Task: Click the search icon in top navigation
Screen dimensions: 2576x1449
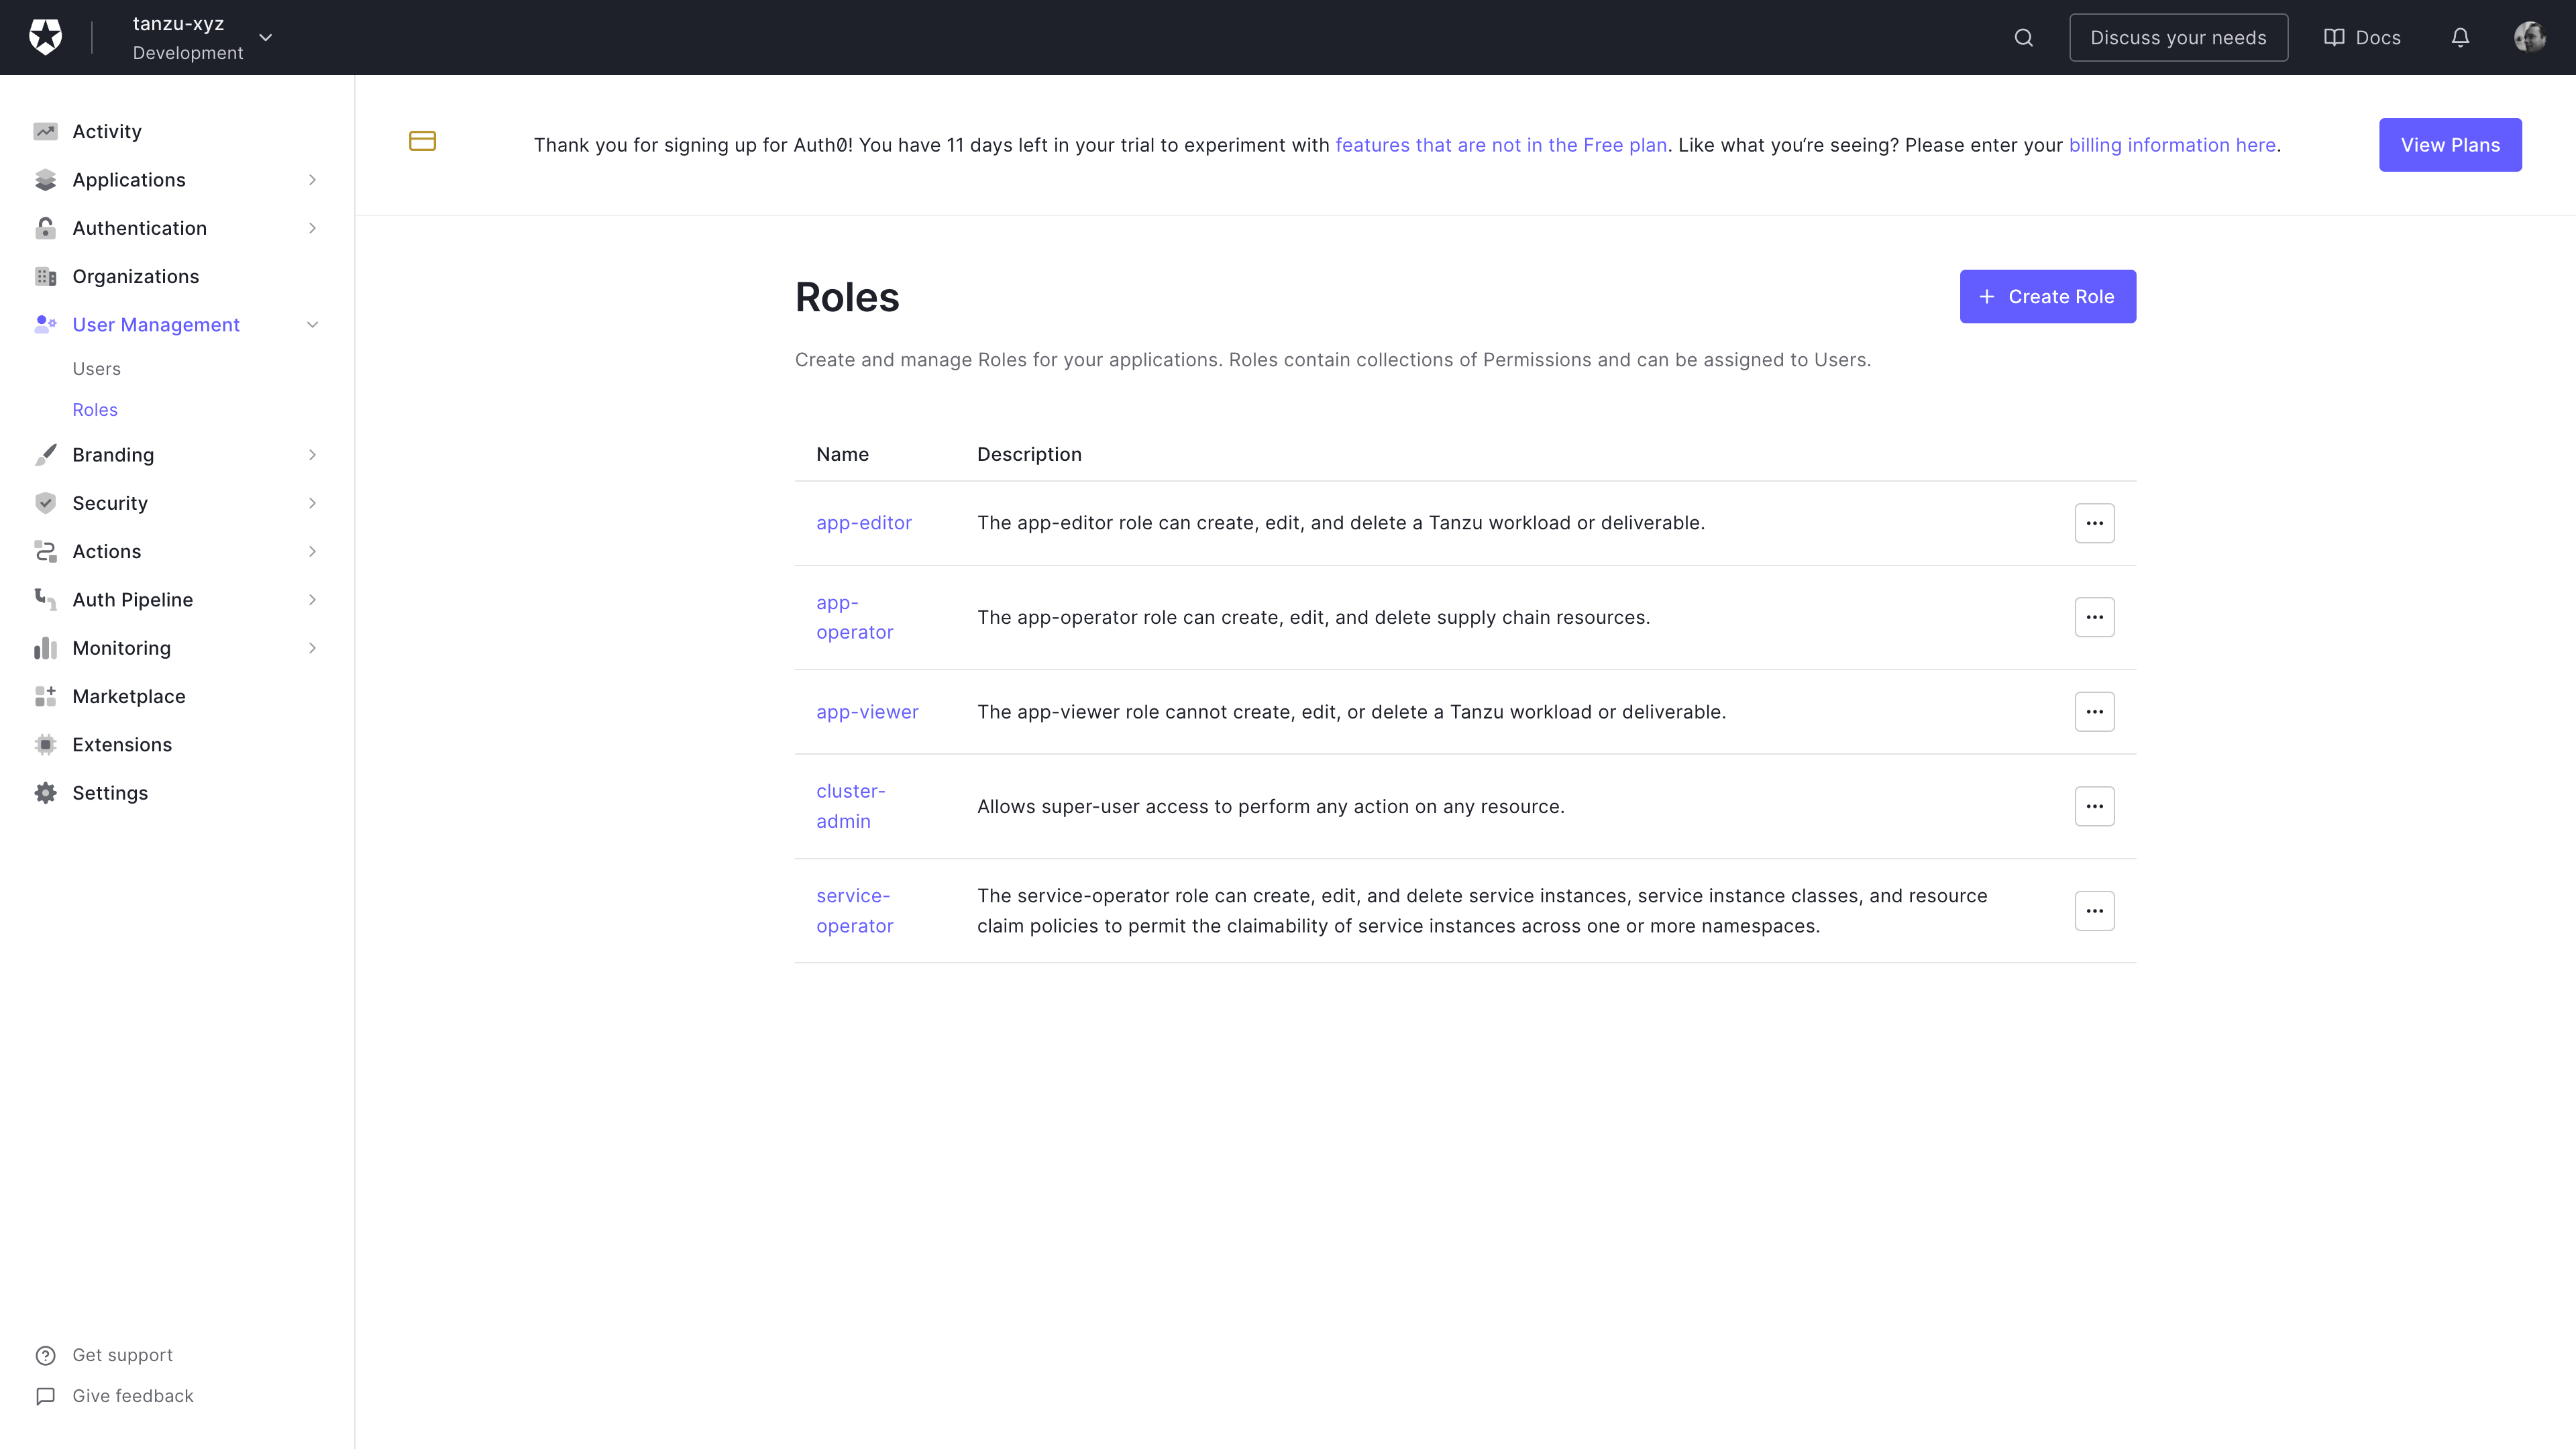Action: click(2024, 37)
